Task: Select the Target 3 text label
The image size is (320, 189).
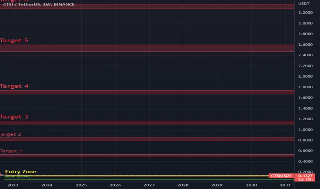Action: tap(14, 117)
